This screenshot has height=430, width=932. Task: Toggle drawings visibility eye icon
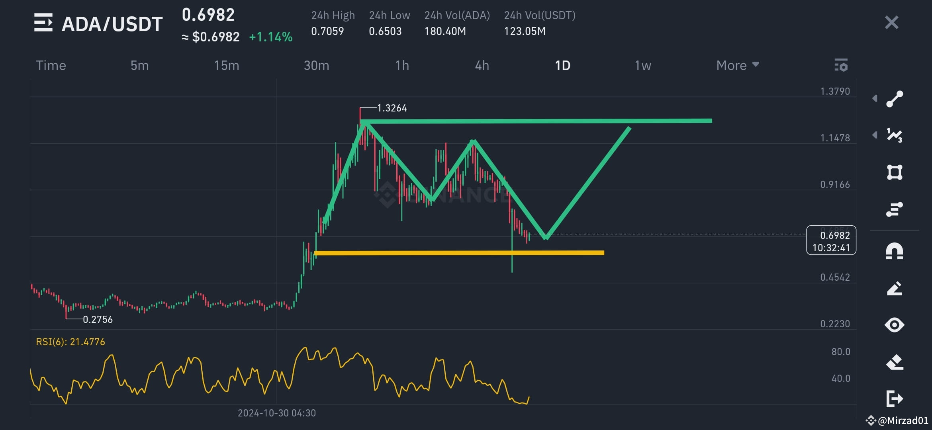click(895, 325)
